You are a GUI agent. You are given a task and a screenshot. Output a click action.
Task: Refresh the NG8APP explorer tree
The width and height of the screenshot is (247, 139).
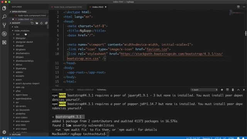point(41,23)
